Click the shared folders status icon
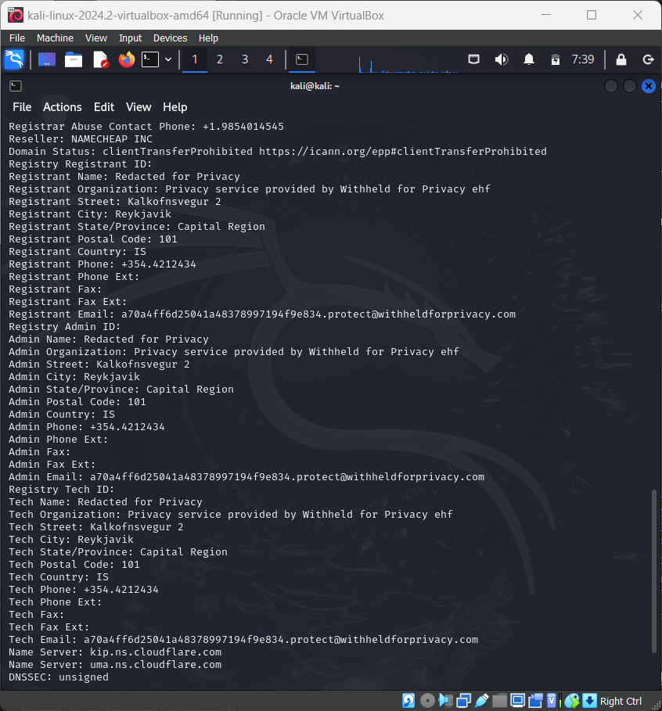This screenshot has height=711, width=662. tap(499, 701)
